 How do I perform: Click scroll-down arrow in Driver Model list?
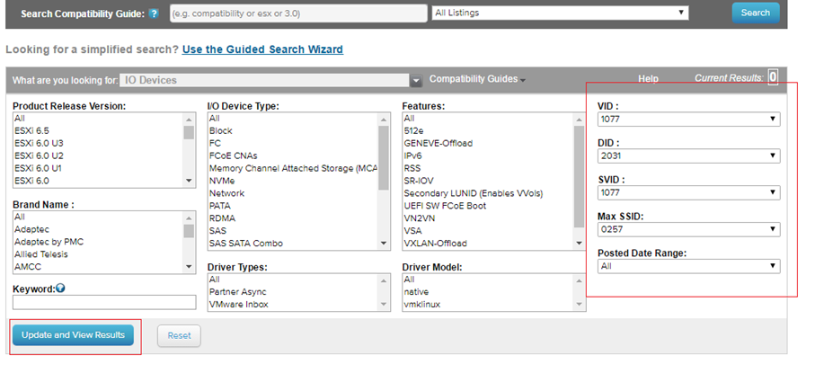tap(579, 305)
